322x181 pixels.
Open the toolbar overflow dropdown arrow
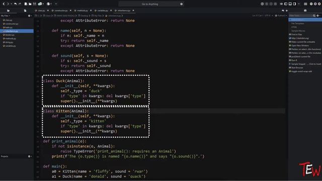pyautogui.click(x=56, y=4)
